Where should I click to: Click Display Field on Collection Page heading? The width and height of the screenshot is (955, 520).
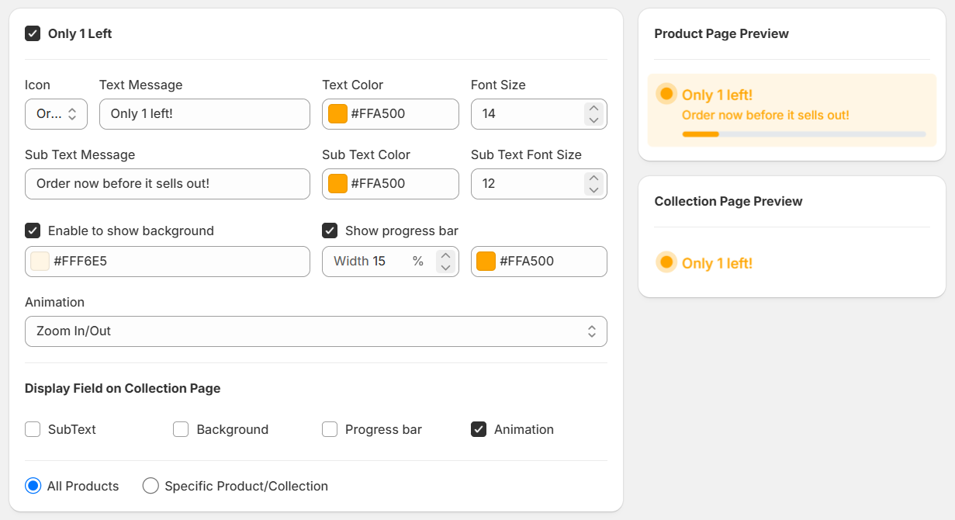(x=123, y=388)
